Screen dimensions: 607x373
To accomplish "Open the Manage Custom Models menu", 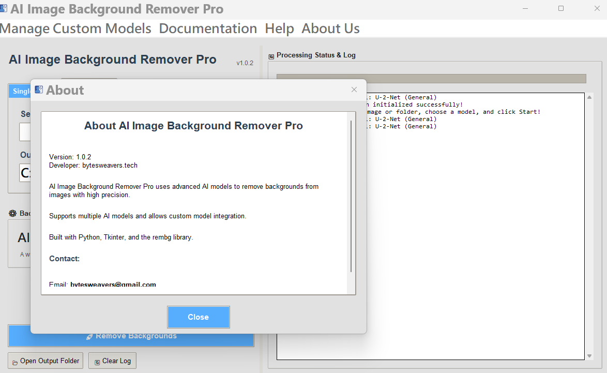I will pyautogui.click(x=75, y=28).
